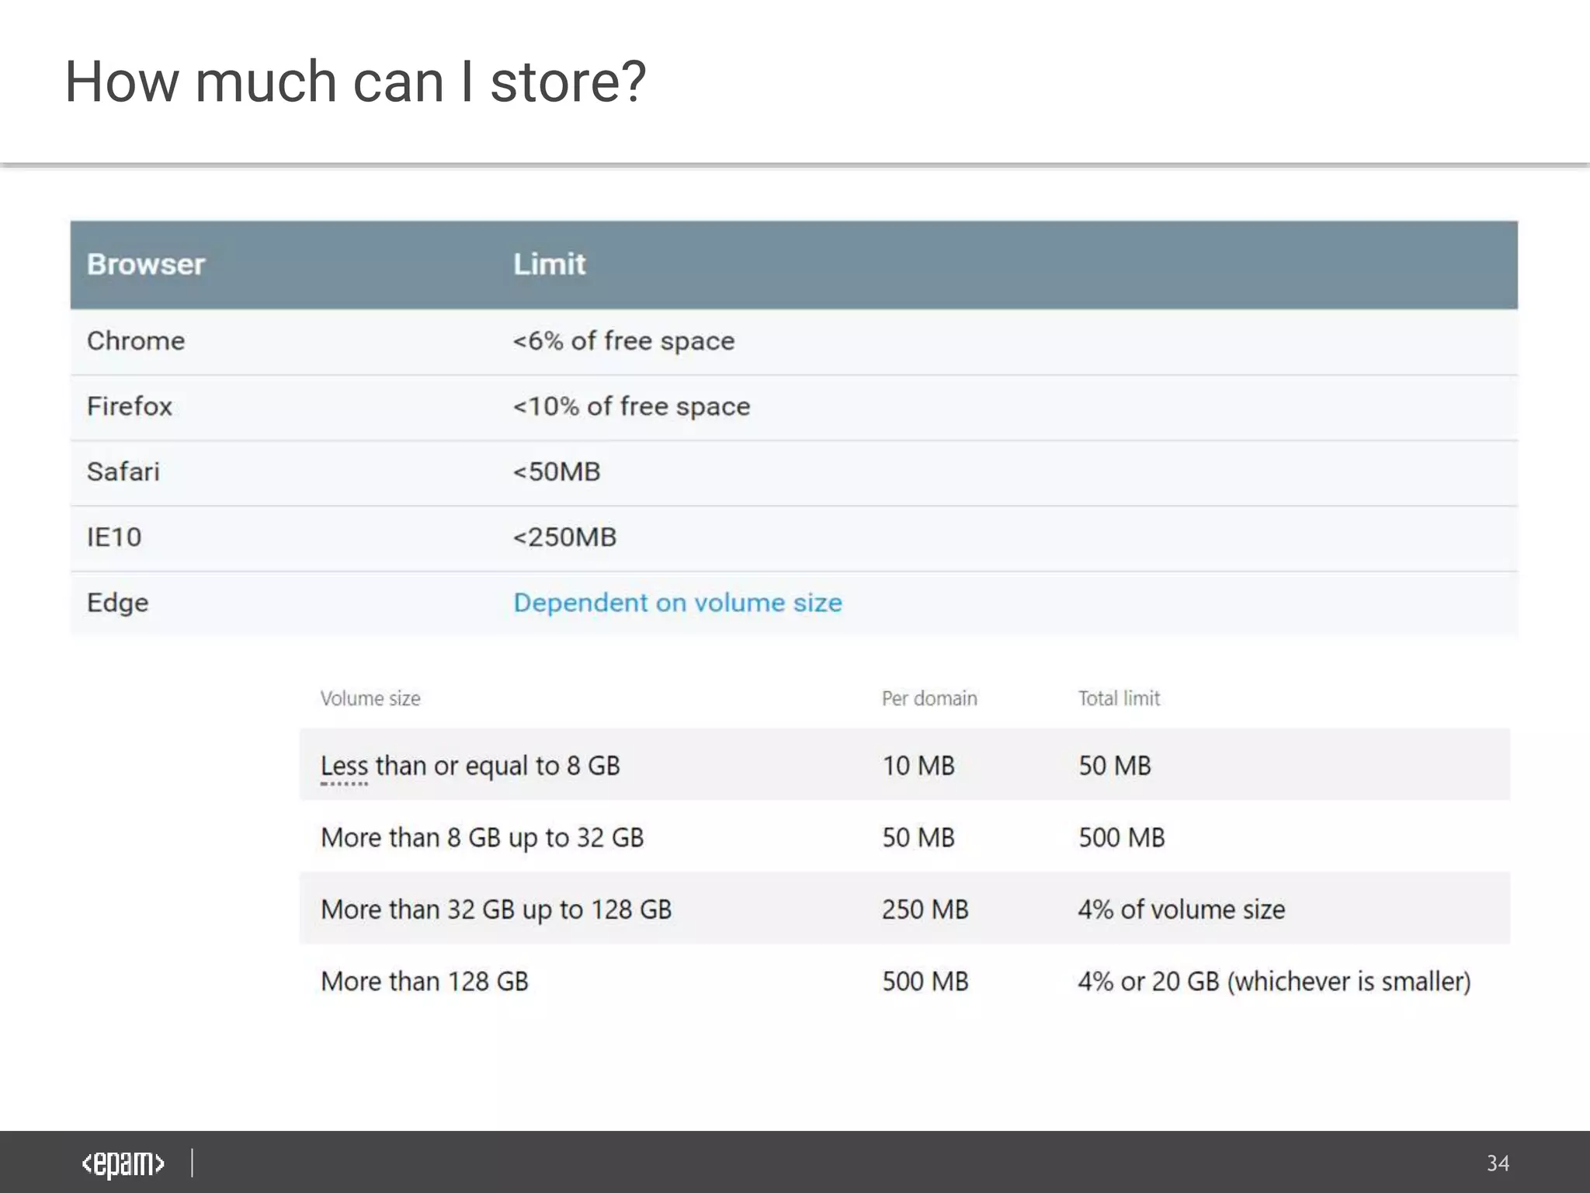Select the 'IE10' browser cell
This screenshot has width=1590, height=1193.
click(114, 537)
